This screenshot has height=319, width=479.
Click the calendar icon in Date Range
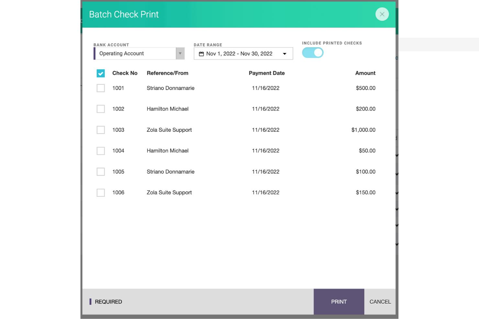(x=201, y=54)
